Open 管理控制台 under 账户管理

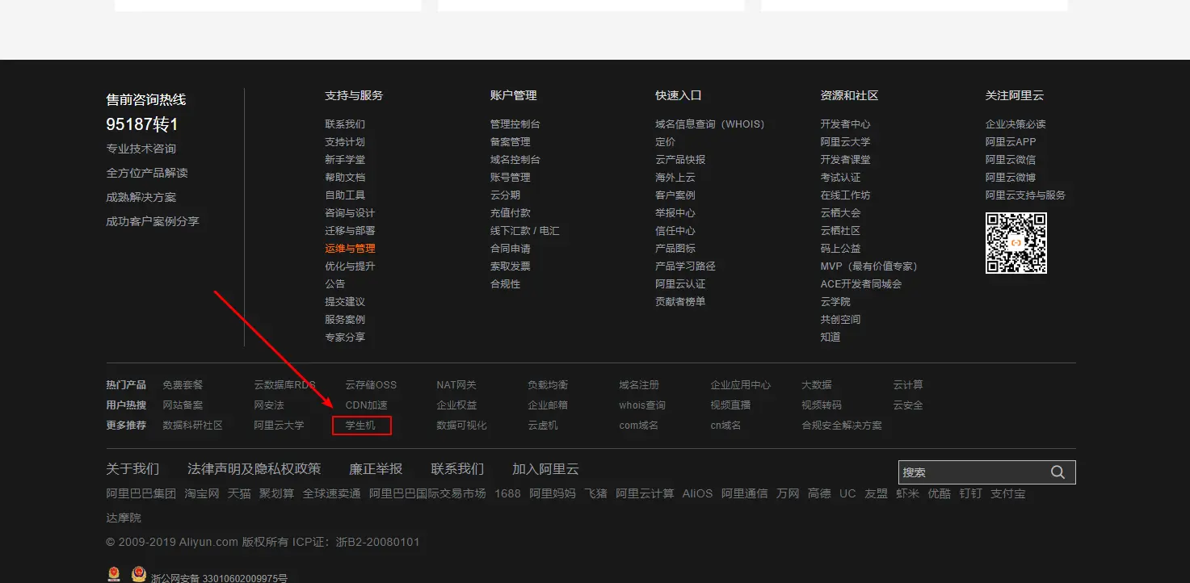tap(515, 124)
